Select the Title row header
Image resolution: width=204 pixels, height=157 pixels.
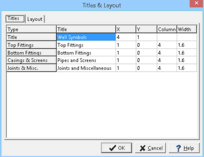[x=31, y=37]
